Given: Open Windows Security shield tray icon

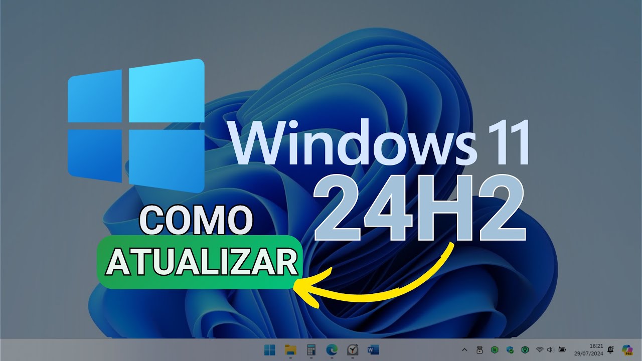Looking at the screenshot, I should pos(510,349).
